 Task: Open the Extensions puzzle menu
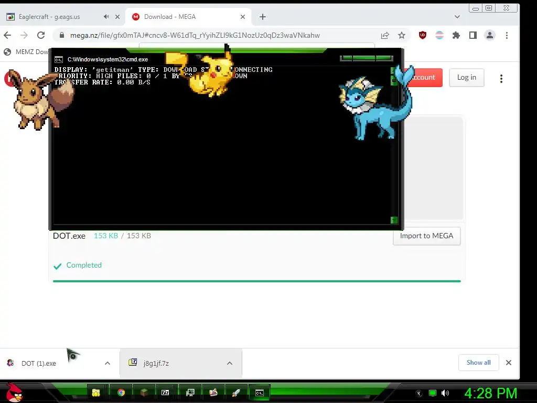point(456,35)
